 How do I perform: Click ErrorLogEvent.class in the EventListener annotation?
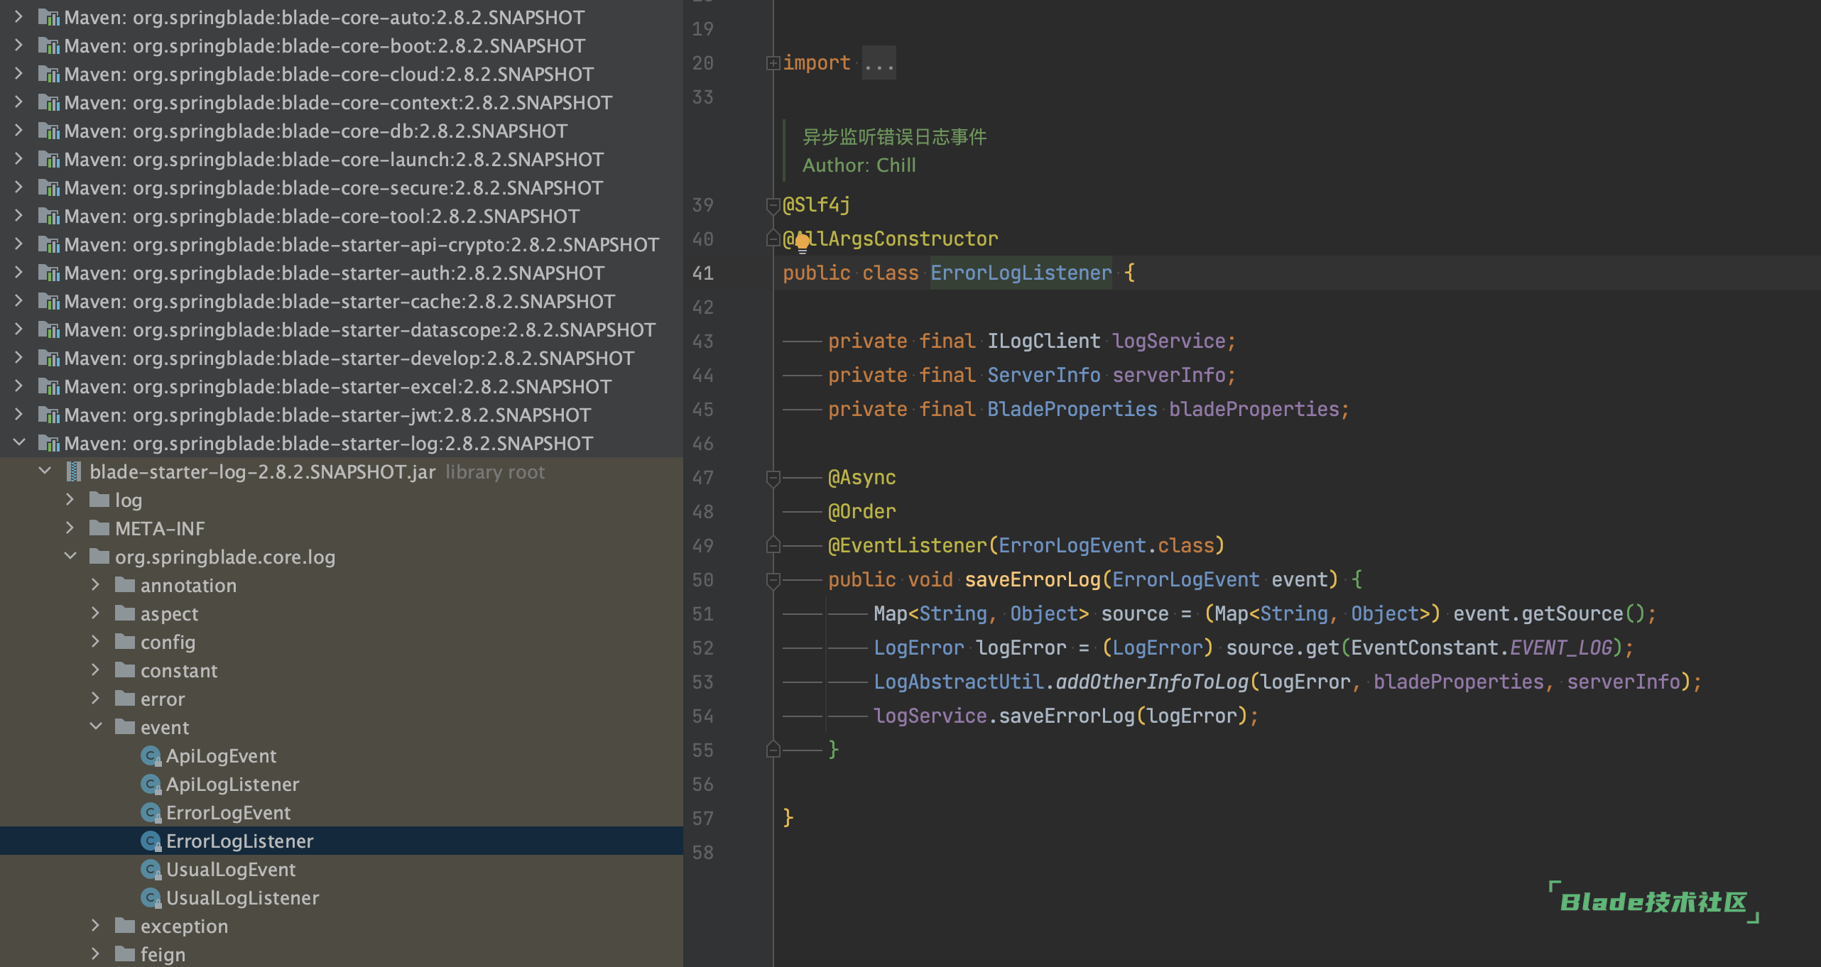tap(1106, 545)
